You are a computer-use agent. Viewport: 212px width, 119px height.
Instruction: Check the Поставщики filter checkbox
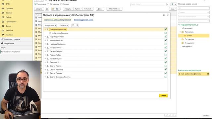[48, 4]
